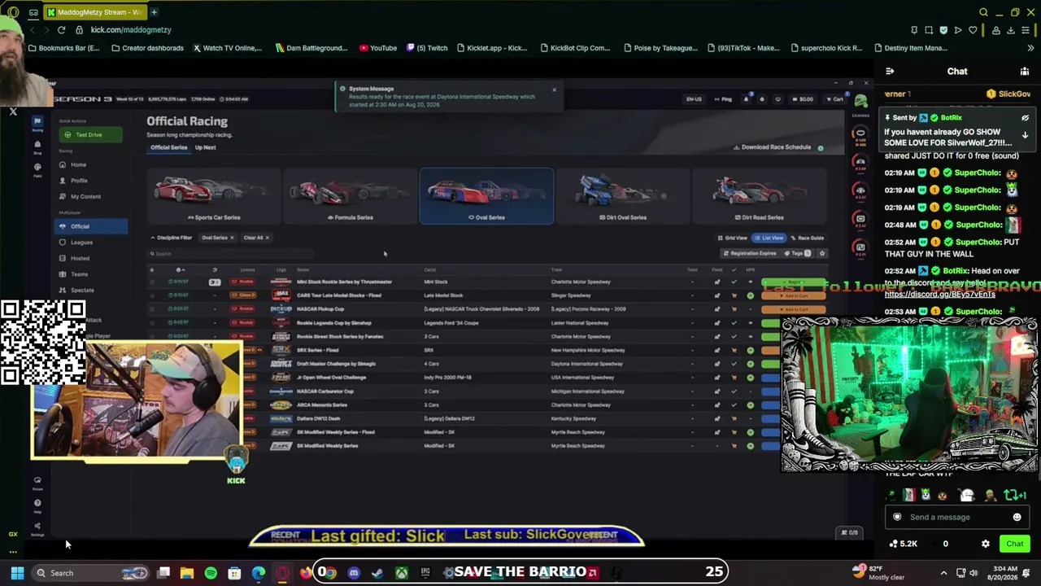Open chat settings gear
The width and height of the screenshot is (1041, 586).
pyautogui.click(x=986, y=544)
